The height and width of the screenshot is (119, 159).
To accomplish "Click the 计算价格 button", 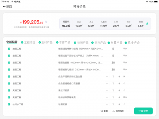I will tap(143, 111).
